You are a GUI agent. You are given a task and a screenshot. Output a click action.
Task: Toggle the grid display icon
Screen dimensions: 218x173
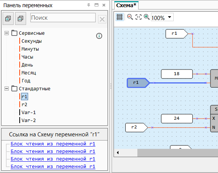[120, 17]
